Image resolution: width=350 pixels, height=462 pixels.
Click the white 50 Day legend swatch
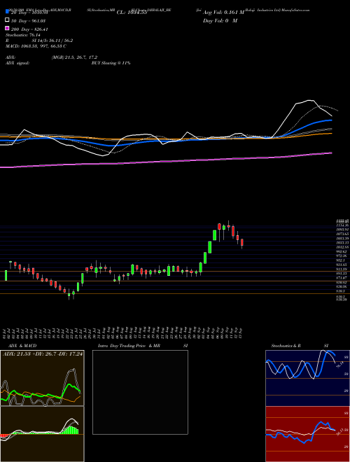point(8,20)
